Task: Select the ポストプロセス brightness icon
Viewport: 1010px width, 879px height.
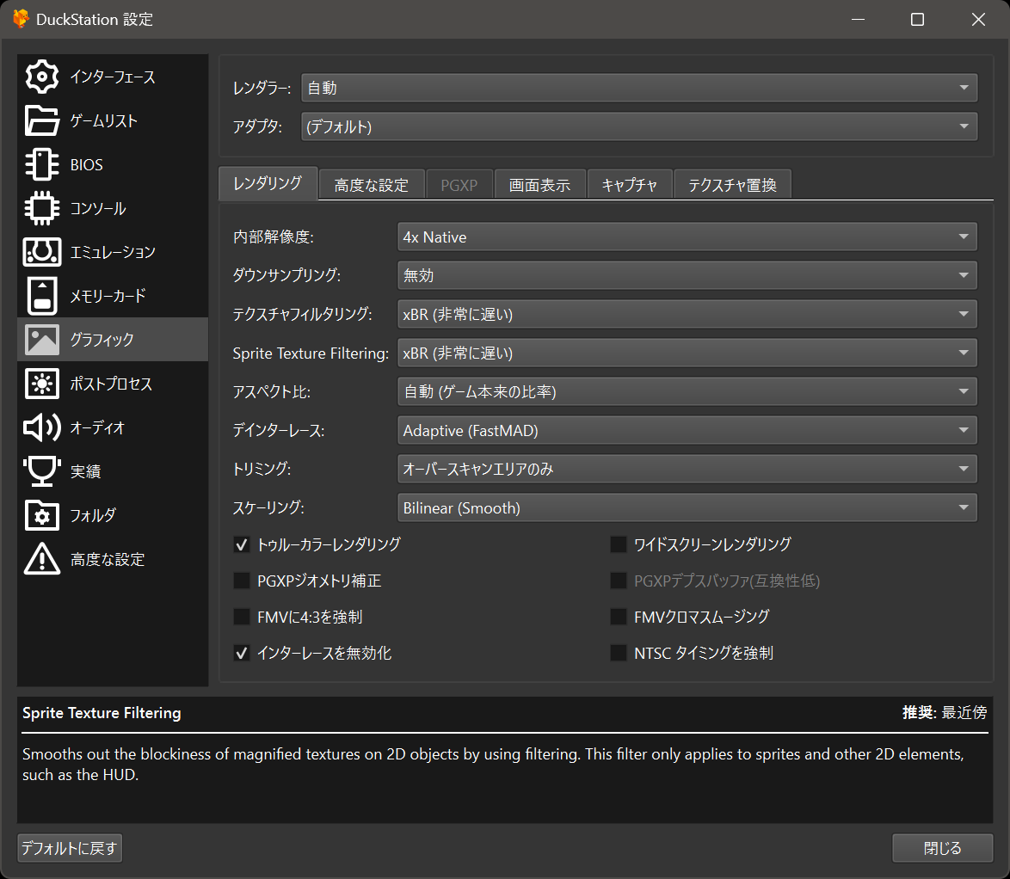Action: click(42, 383)
